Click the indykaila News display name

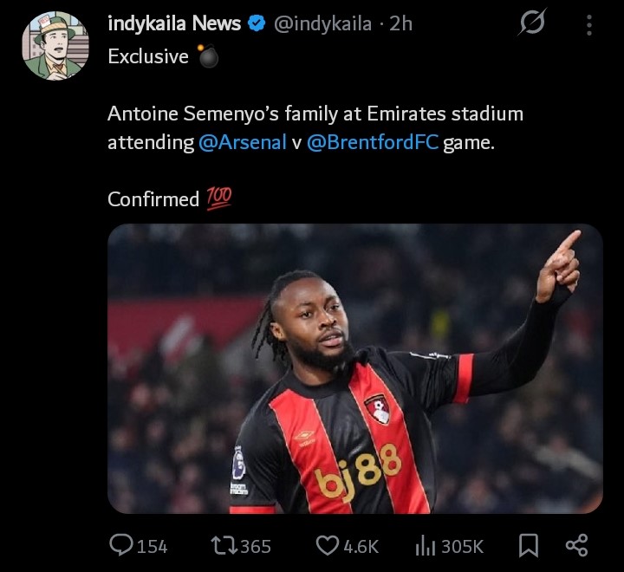point(174,24)
